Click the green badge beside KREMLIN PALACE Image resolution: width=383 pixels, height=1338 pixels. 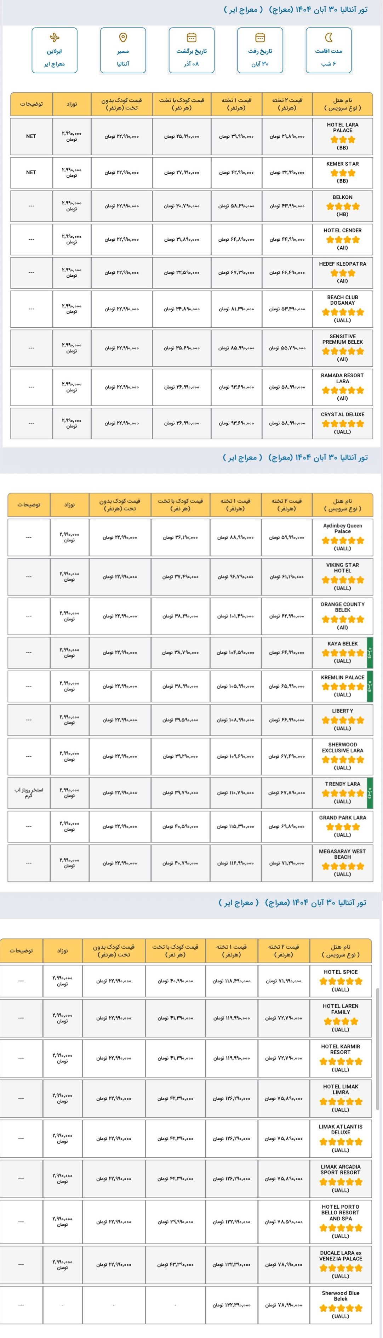click(x=370, y=686)
